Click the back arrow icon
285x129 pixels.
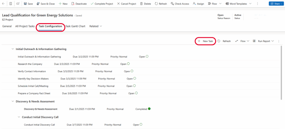(3, 4)
